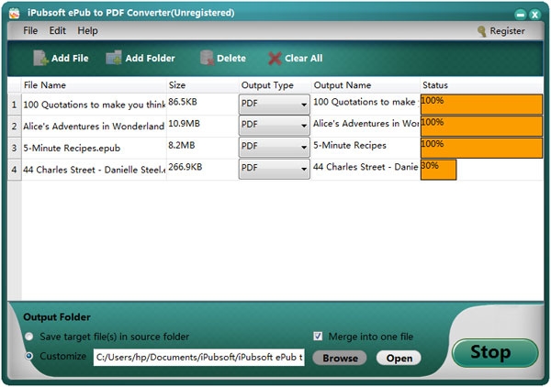Screen dimensions: 551x387
Task: Click the 100% progress bar for 100 Quotations
Action: [481, 105]
